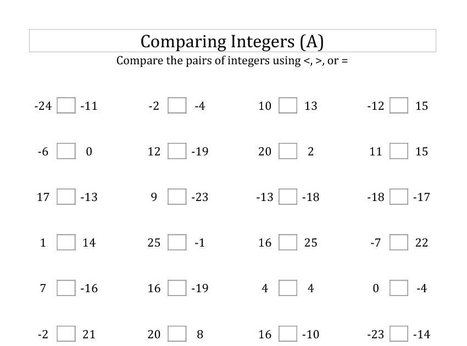Screen dimensions: 467x346
Task: Click the box between 10 and 13
Action: point(288,105)
